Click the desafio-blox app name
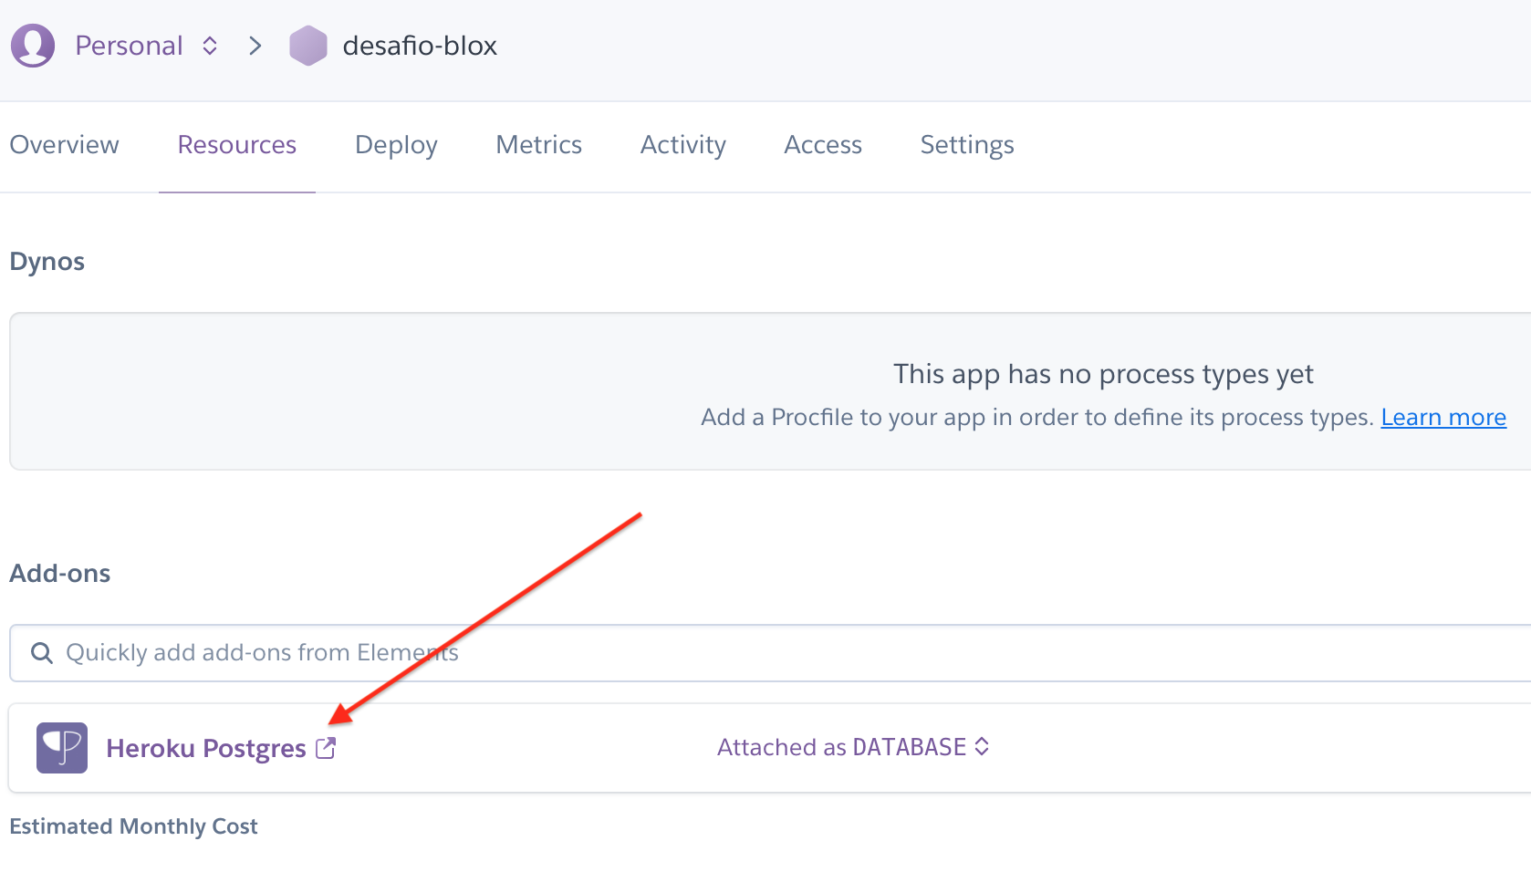Screen dimensions: 1531x872 pyautogui.click(x=420, y=46)
